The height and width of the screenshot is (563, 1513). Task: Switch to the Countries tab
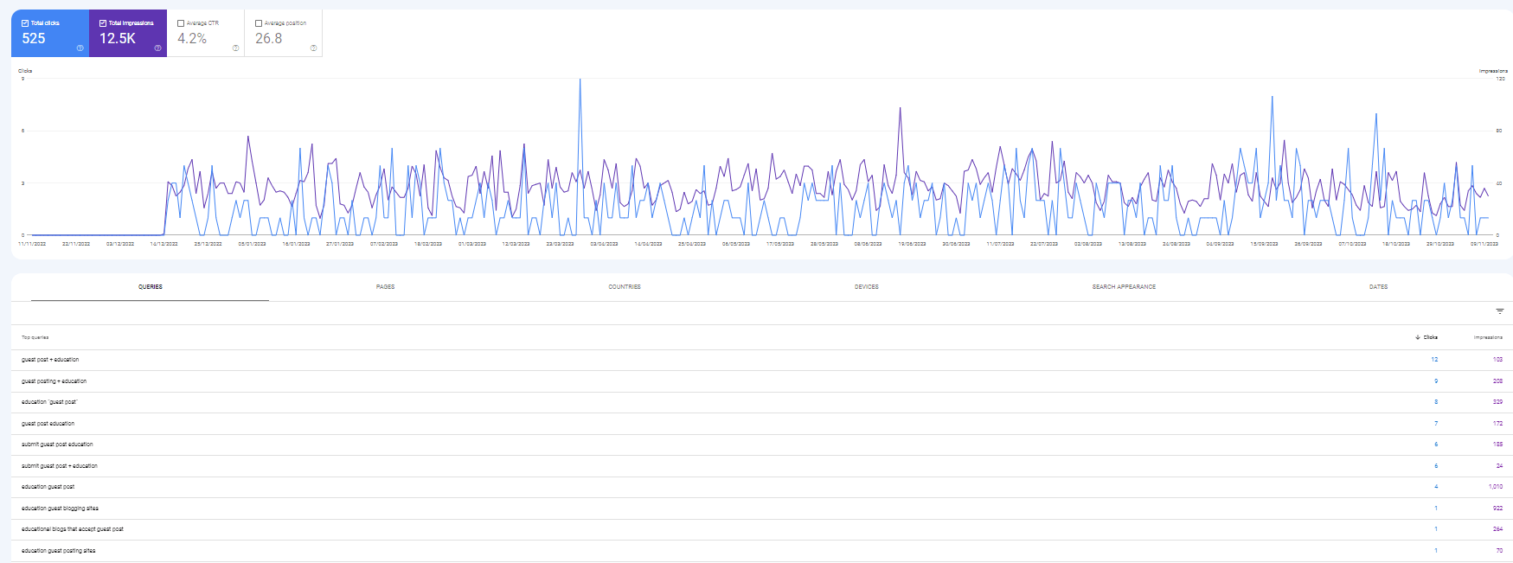pyautogui.click(x=624, y=287)
